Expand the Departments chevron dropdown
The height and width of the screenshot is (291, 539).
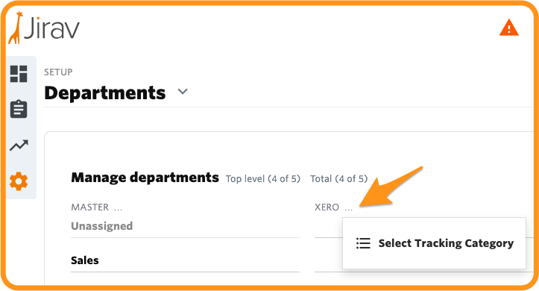(183, 92)
